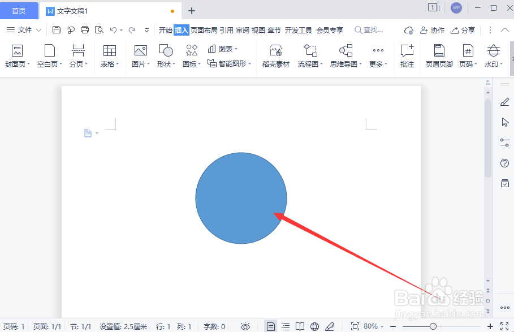This screenshot has height=332, width=514.
Task: Open the 80% zoom level dropdown
Action: pyautogui.click(x=373, y=326)
